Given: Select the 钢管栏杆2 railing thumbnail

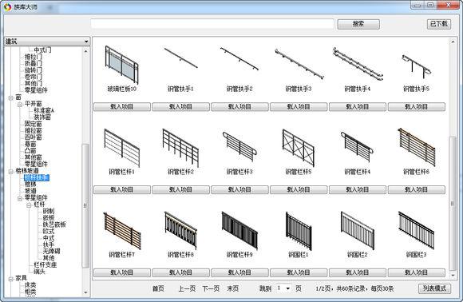Looking at the screenshot, I should (180, 148).
